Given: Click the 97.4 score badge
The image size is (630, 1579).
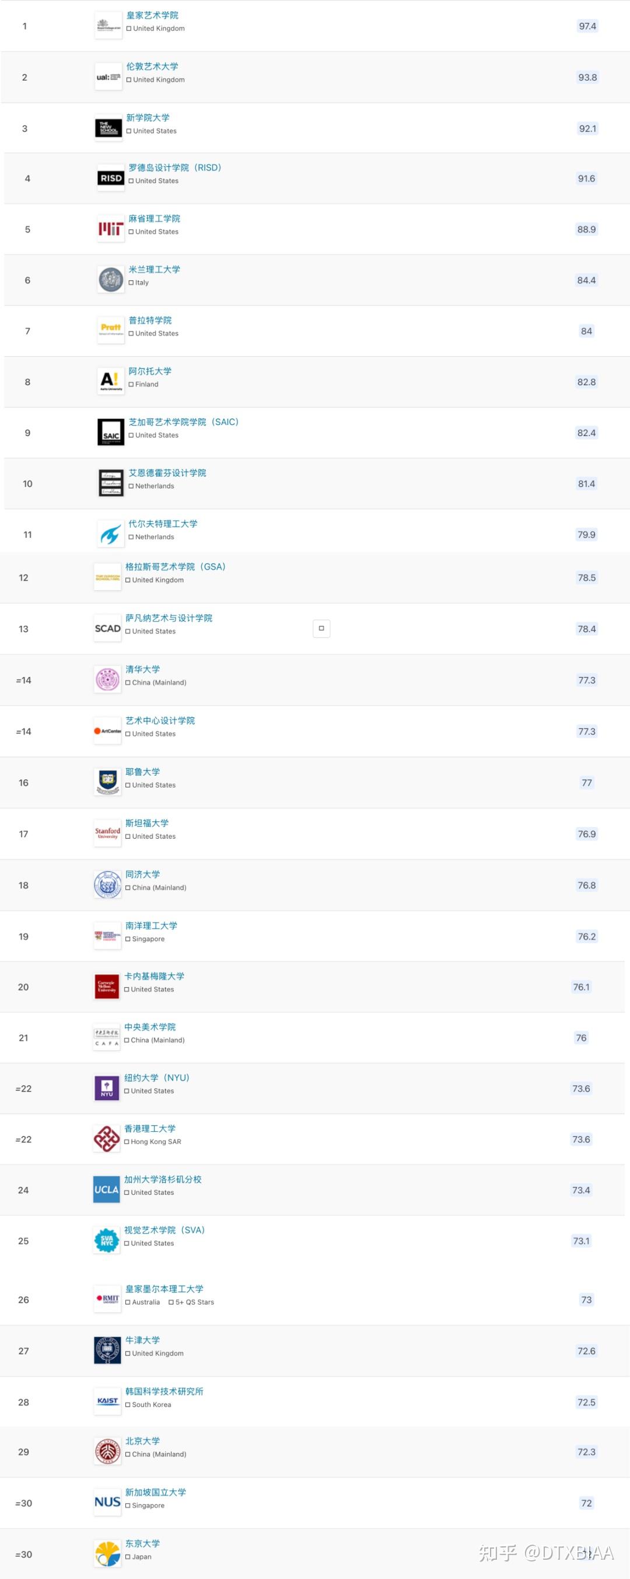Looking at the screenshot, I should (x=587, y=26).
